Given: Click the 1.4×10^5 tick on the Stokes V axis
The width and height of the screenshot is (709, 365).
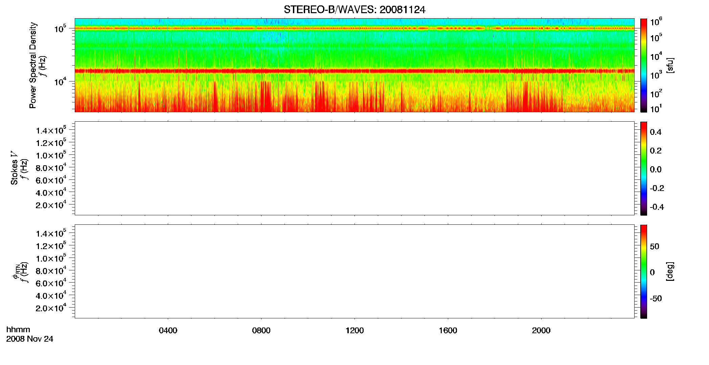Looking at the screenshot, I should coord(51,130).
